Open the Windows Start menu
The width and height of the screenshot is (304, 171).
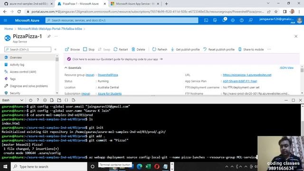coord(5,167)
